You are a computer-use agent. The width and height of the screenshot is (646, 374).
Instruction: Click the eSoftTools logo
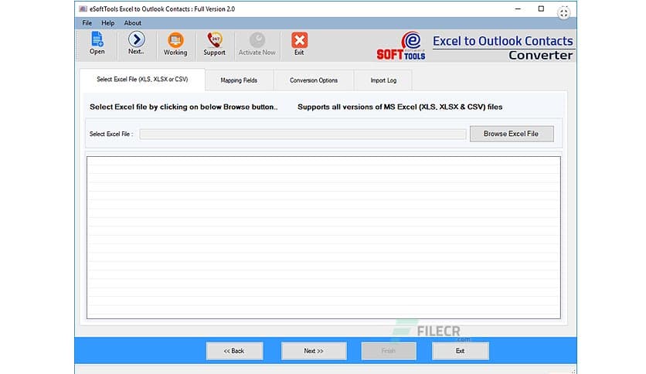point(401,46)
